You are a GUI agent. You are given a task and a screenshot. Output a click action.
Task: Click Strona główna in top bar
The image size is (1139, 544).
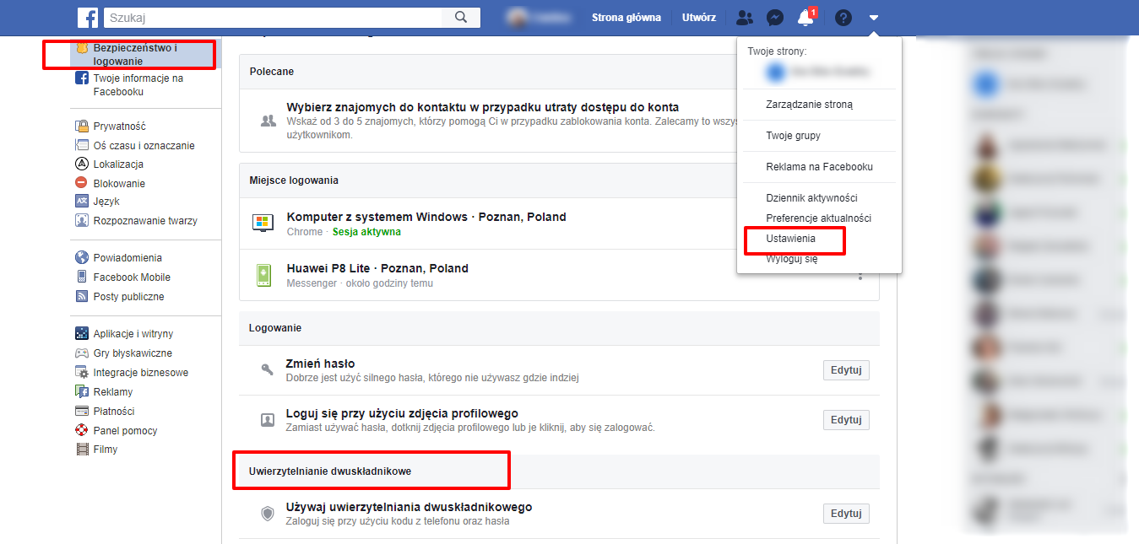pos(626,17)
